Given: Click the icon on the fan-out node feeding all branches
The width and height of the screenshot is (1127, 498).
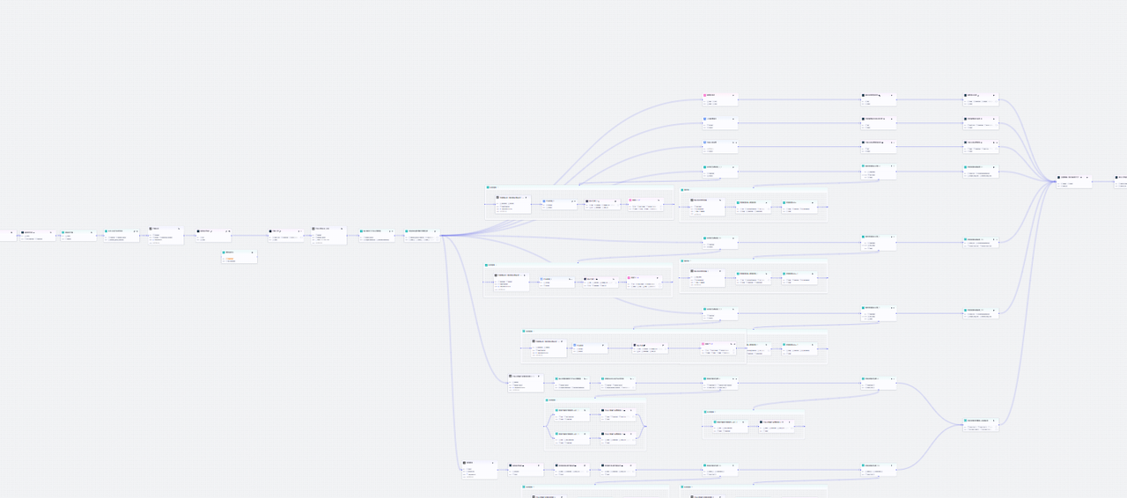Looking at the screenshot, I should 407,231.
